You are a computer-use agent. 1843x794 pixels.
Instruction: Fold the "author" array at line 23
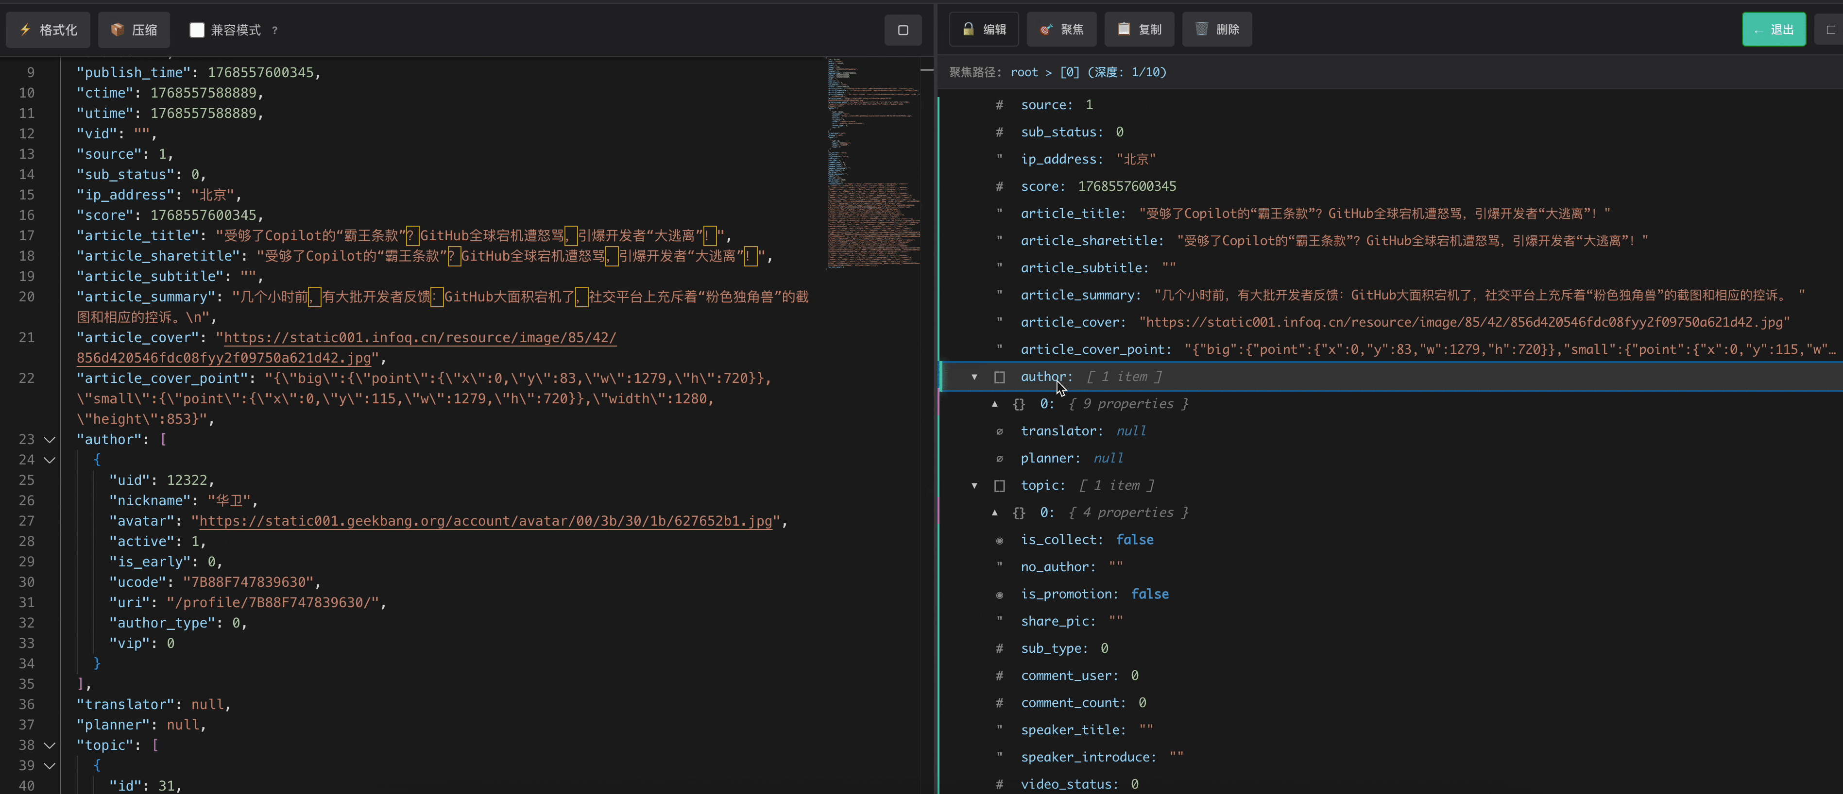coord(50,440)
